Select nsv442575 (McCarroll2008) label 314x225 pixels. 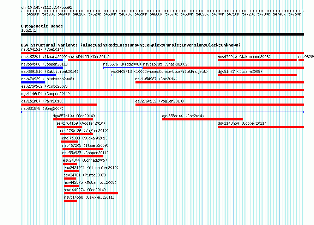click(x=90, y=182)
